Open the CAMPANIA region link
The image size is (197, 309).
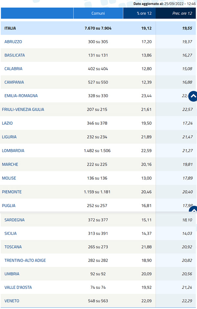[x=14, y=82]
